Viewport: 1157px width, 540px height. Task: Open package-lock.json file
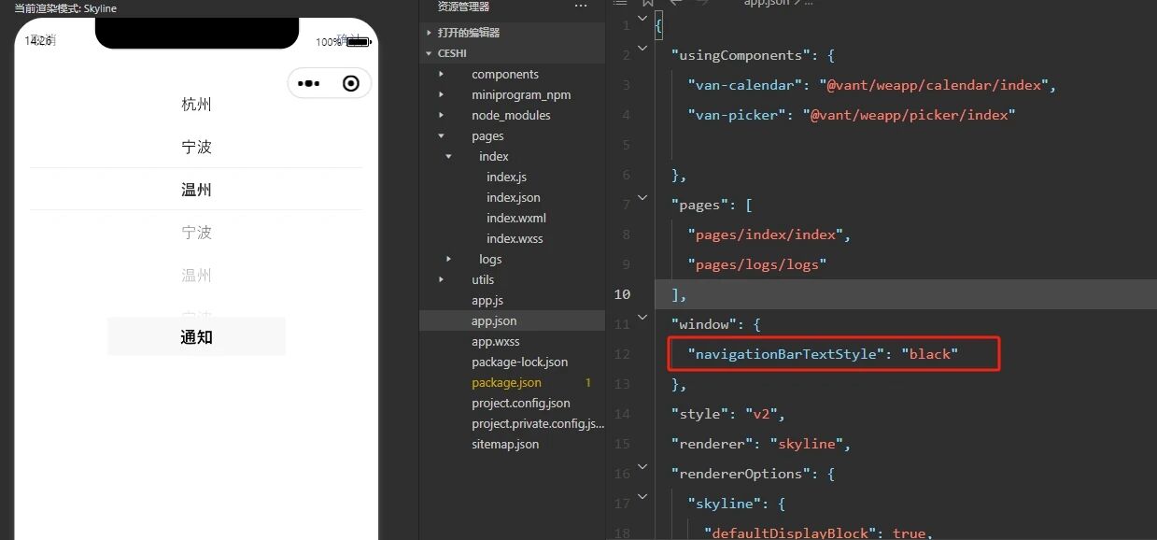[x=519, y=362]
